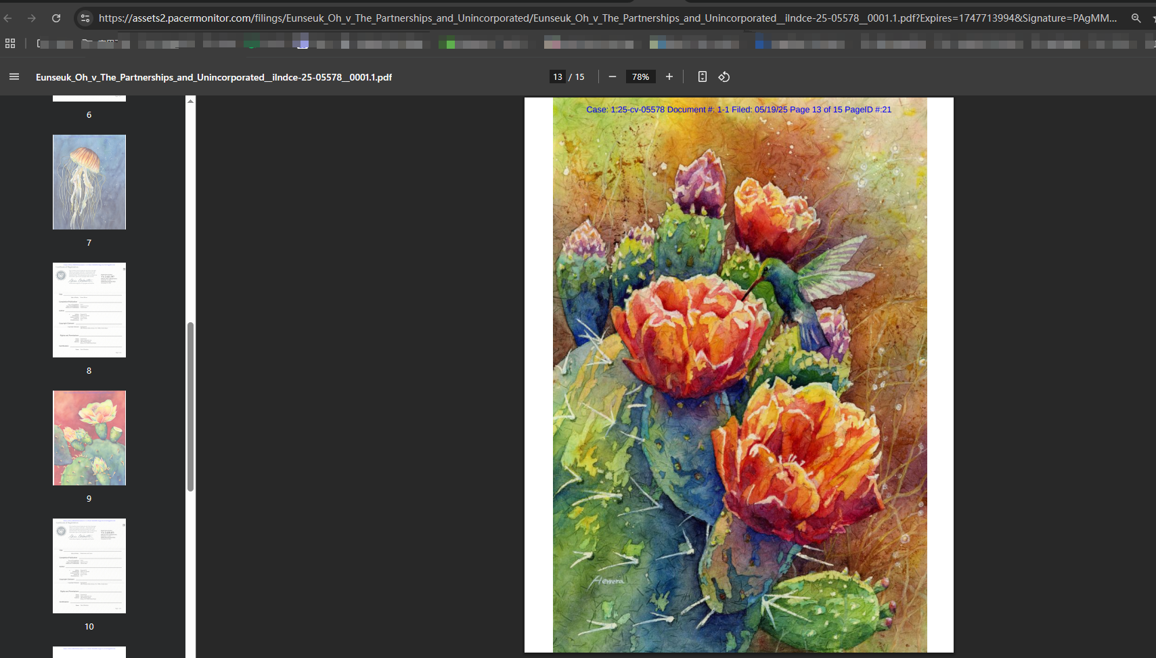Click the page number field showing 13
Viewport: 1156px width, 658px height.
coord(558,77)
